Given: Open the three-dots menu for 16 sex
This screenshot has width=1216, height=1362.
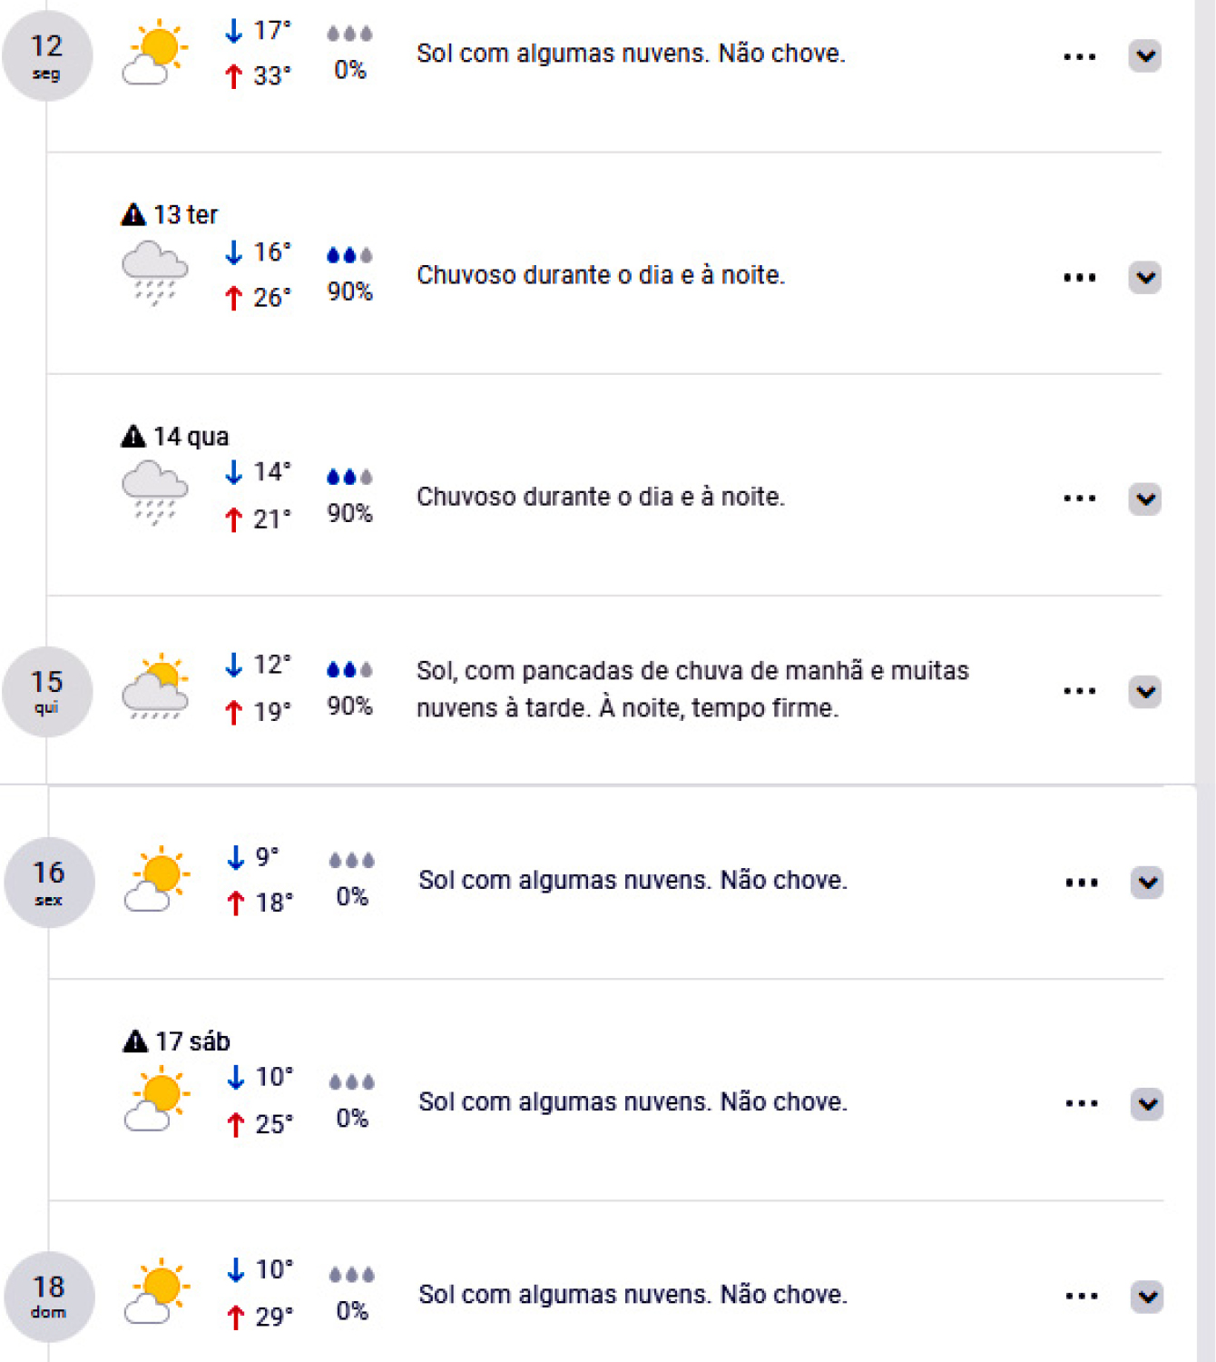Looking at the screenshot, I should tap(1081, 883).
